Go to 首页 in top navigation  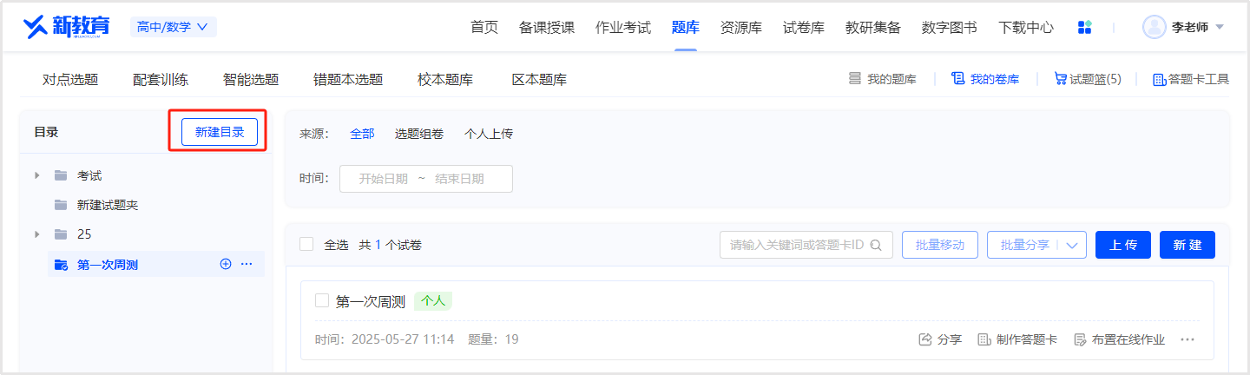(x=484, y=27)
